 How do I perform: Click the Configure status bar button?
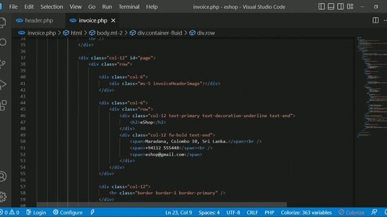tap(68, 212)
